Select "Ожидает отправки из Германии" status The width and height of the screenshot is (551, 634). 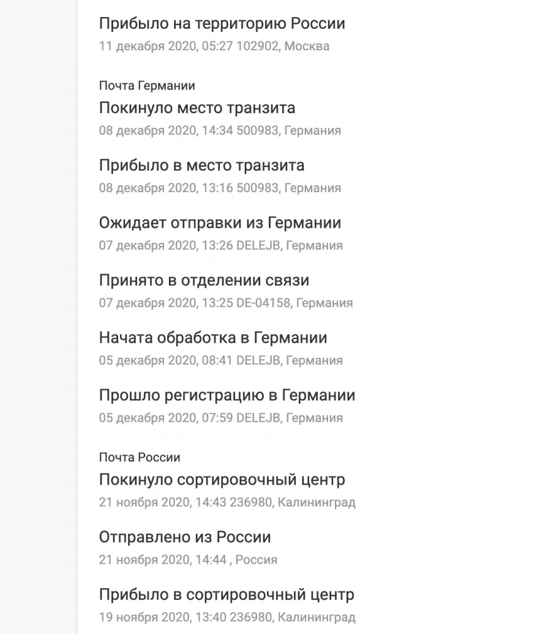[x=220, y=223]
